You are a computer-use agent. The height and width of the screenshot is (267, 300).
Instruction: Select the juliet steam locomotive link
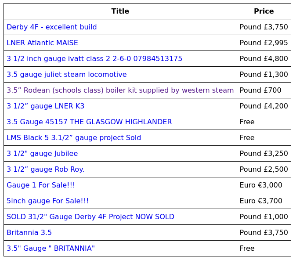(67, 75)
